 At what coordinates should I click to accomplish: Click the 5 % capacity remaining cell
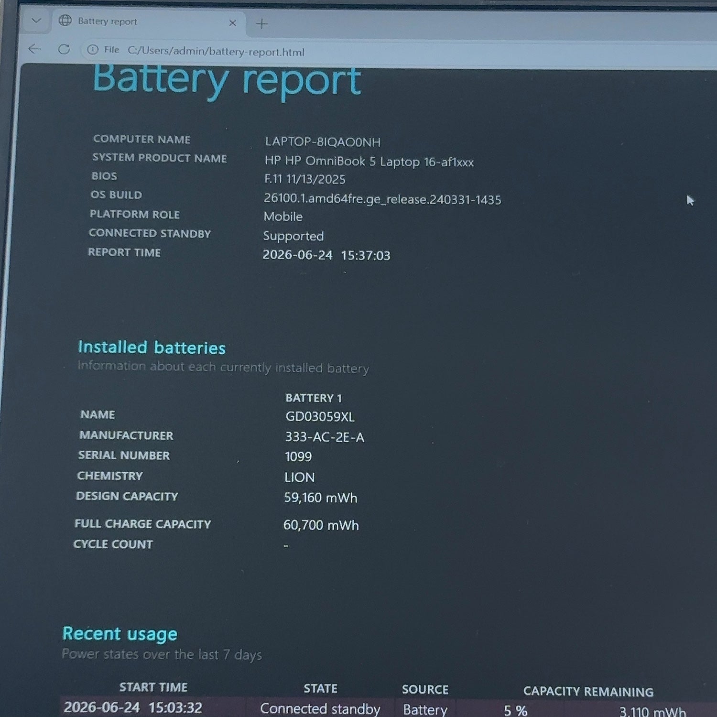(x=515, y=711)
